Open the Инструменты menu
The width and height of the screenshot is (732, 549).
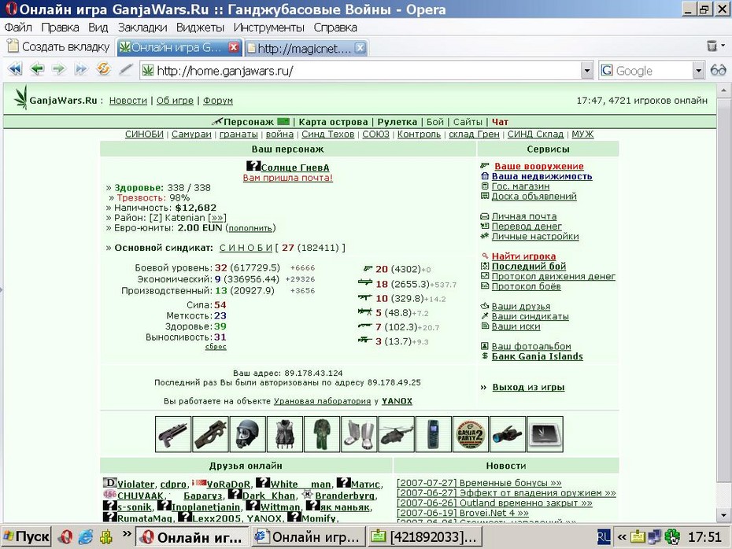click(x=269, y=28)
